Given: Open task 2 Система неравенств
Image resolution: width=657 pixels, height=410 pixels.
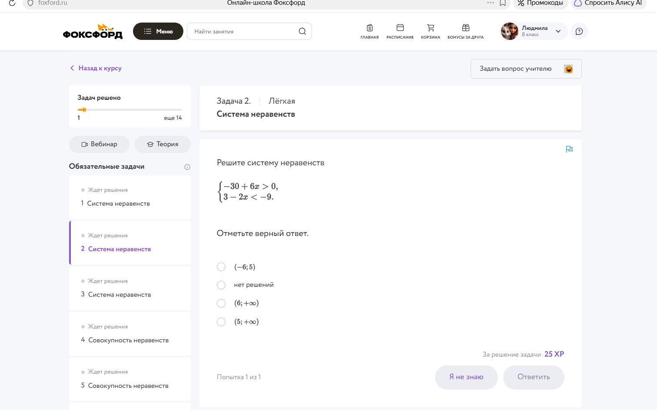Looking at the screenshot, I should click(130, 243).
